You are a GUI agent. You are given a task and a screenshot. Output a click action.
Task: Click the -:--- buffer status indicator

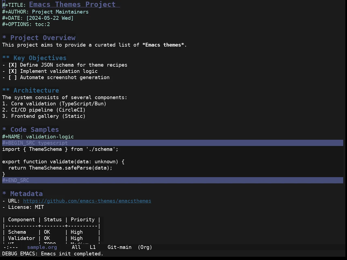(x=11, y=247)
